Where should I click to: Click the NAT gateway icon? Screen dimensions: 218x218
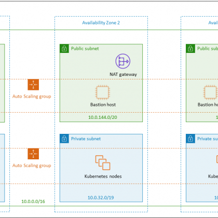point(123,61)
